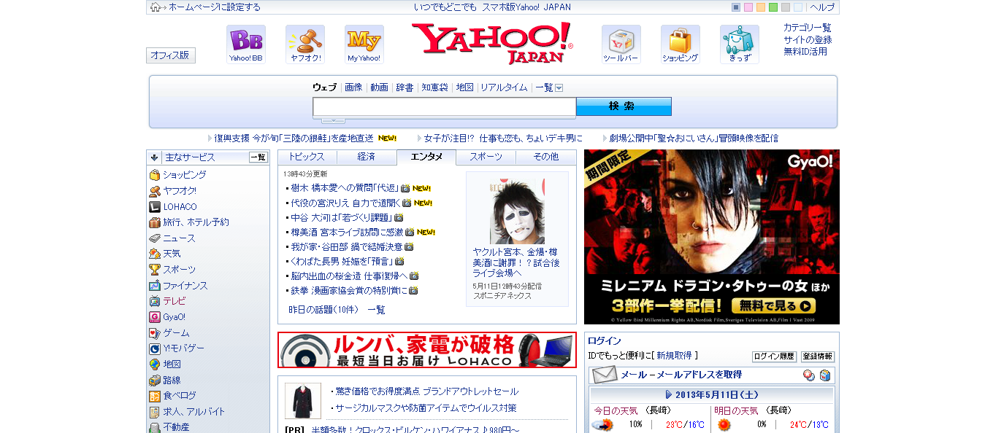Select the green theme color swatch

[773, 7]
